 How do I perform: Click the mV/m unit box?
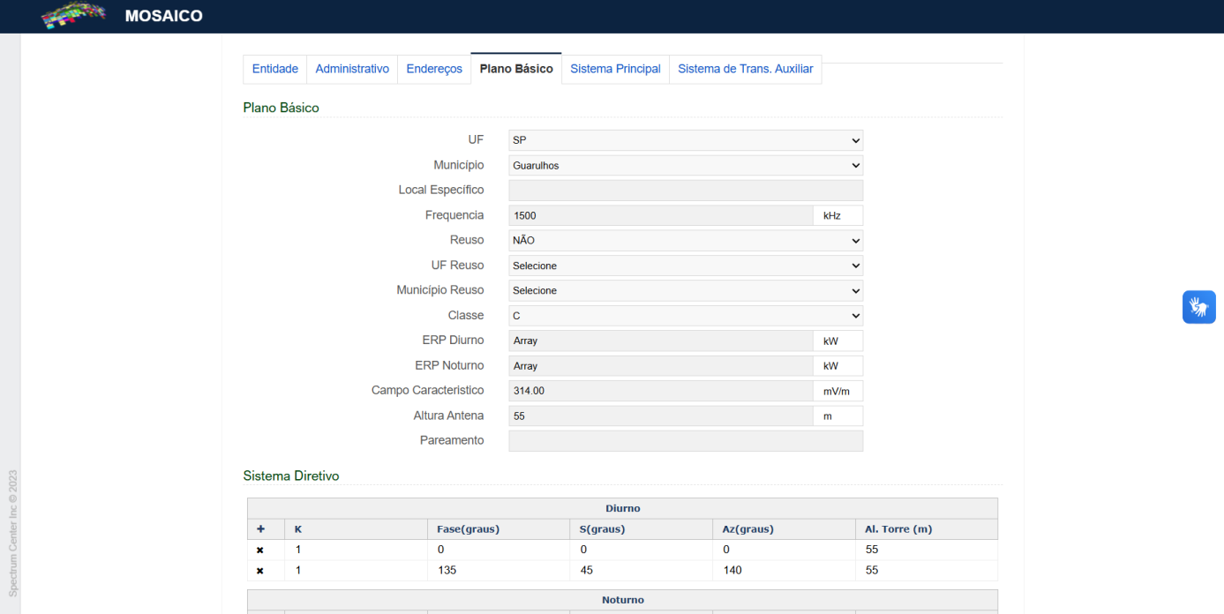pyautogui.click(x=837, y=390)
